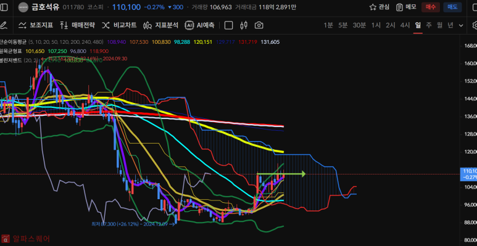Click 일목균형표 indicator label

click(x=11, y=51)
